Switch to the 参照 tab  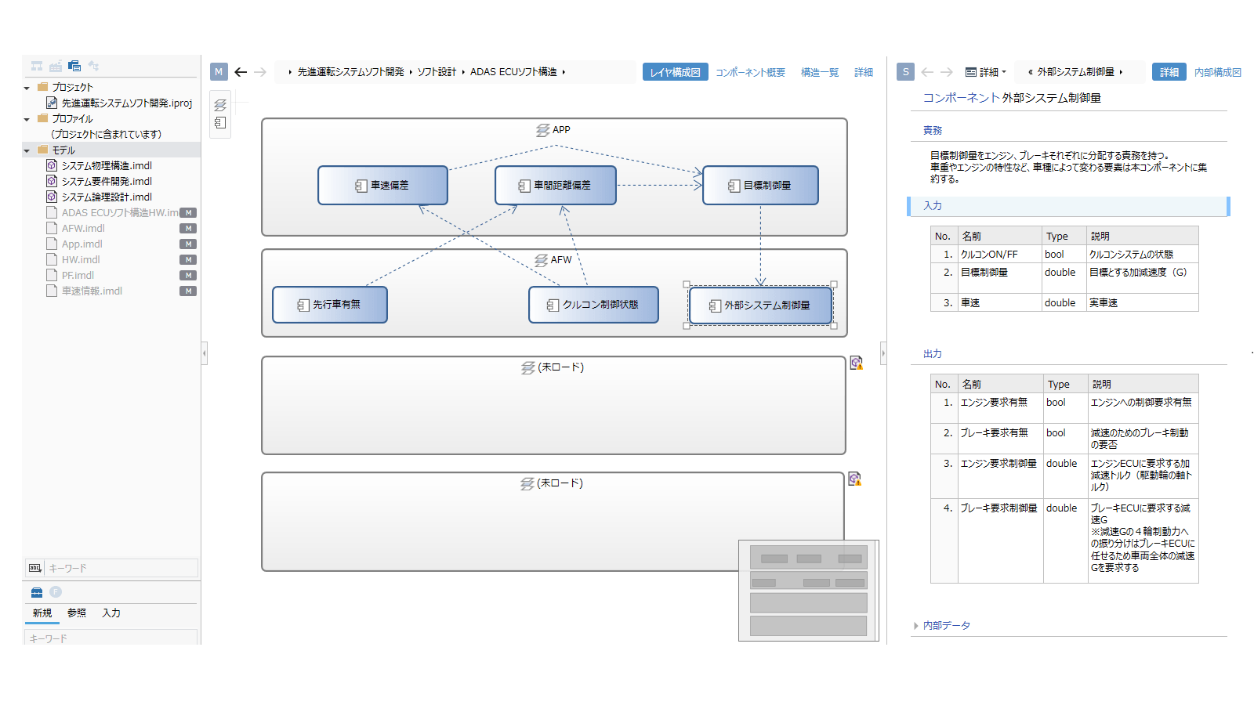pyautogui.click(x=76, y=613)
